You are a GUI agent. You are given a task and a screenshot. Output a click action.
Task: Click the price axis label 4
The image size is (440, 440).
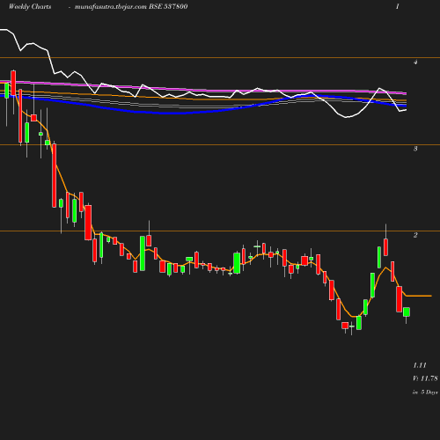[x=415, y=62]
